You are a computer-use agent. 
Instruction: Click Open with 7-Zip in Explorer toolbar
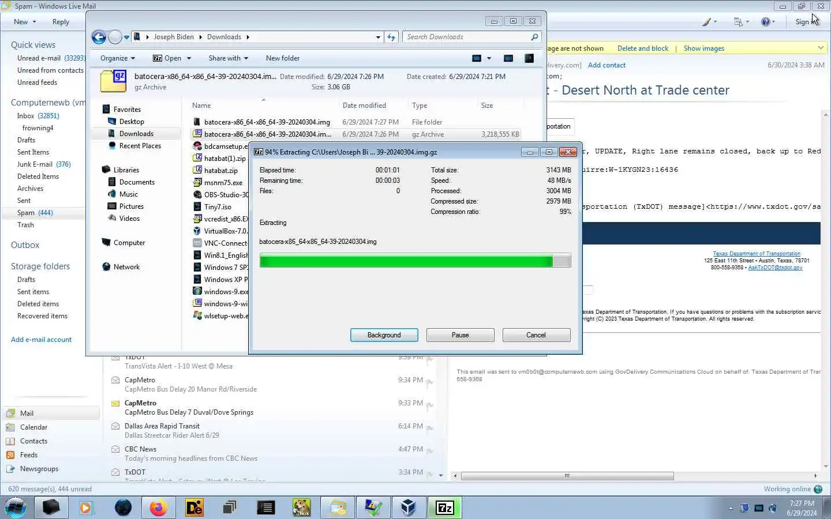pyautogui.click(x=167, y=58)
